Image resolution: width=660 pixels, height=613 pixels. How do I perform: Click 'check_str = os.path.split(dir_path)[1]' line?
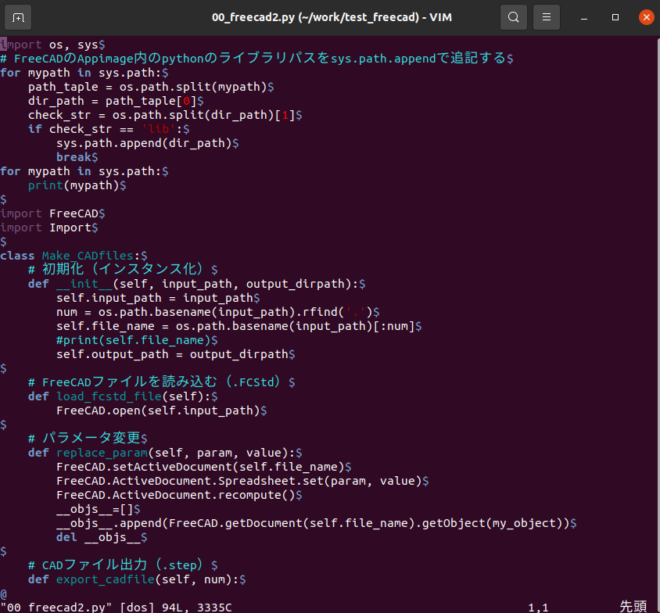(165, 115)
